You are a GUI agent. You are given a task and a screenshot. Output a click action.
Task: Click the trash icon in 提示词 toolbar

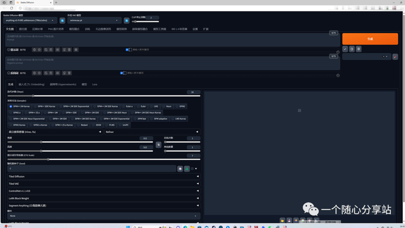pos(69,50)
